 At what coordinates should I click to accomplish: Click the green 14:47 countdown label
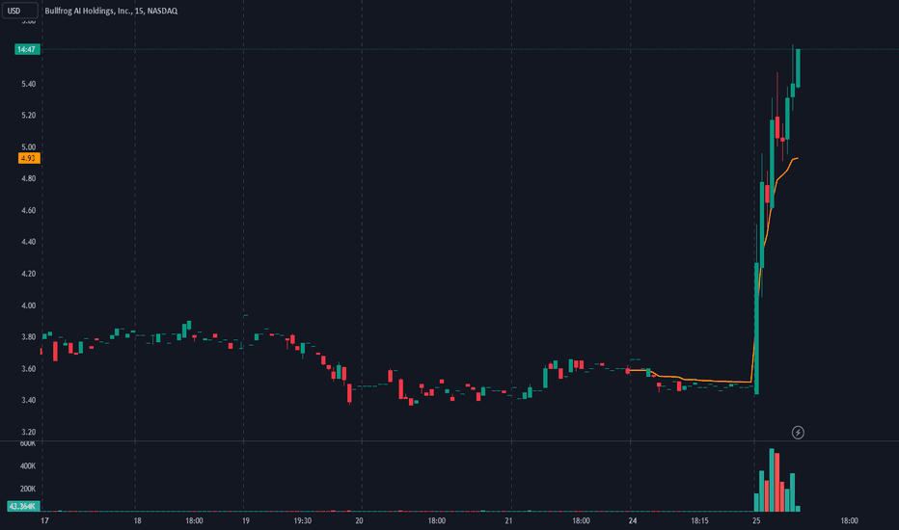click(x=27, y=49)
